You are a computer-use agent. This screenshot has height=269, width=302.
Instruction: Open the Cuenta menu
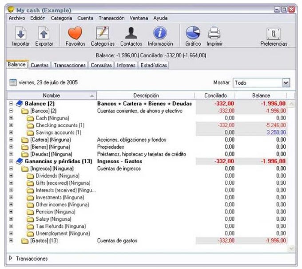85,18
